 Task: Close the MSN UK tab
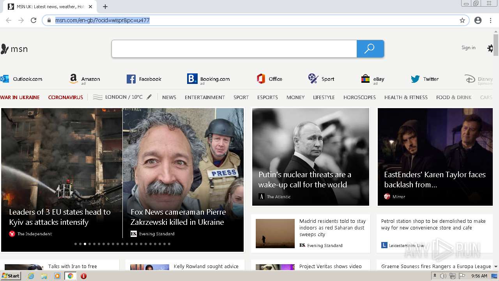click(90, 7)
